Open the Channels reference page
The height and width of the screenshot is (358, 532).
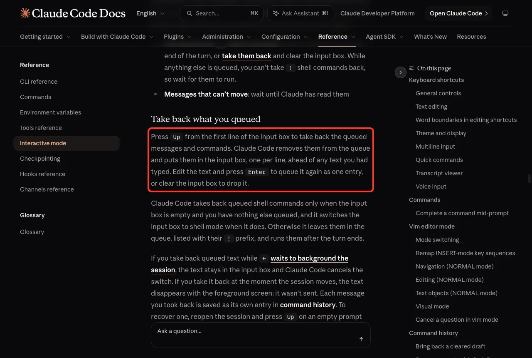click(x=47, y=189)
